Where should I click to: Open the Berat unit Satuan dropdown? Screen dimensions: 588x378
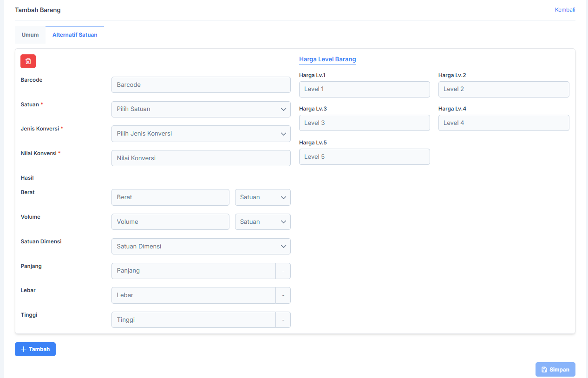pyautogui.click(x=262, y=197)
